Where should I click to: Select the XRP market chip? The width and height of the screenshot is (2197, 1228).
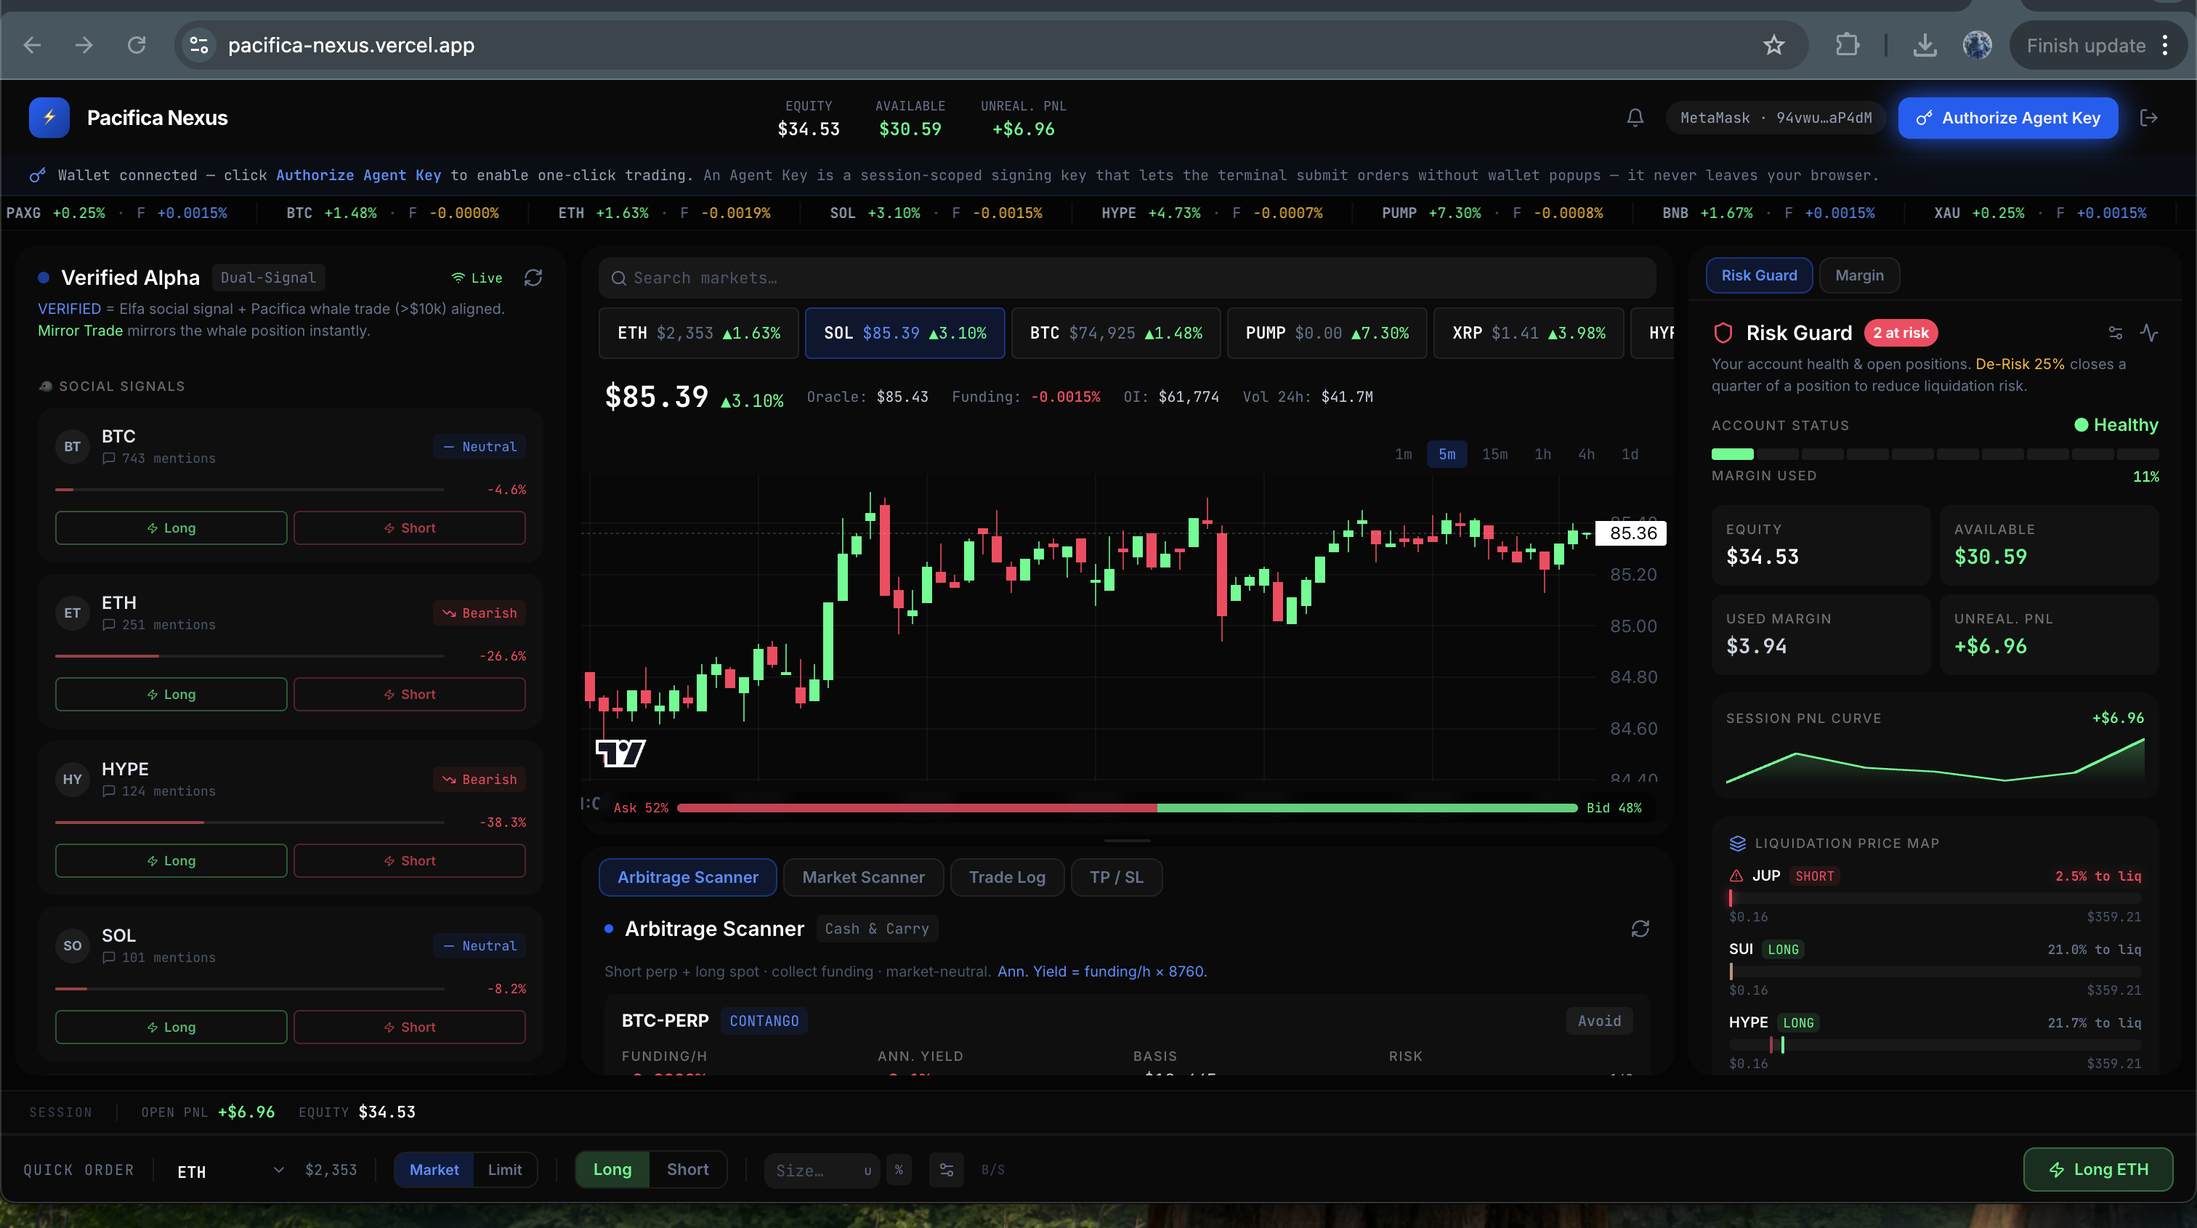[x=1529, y=334]
